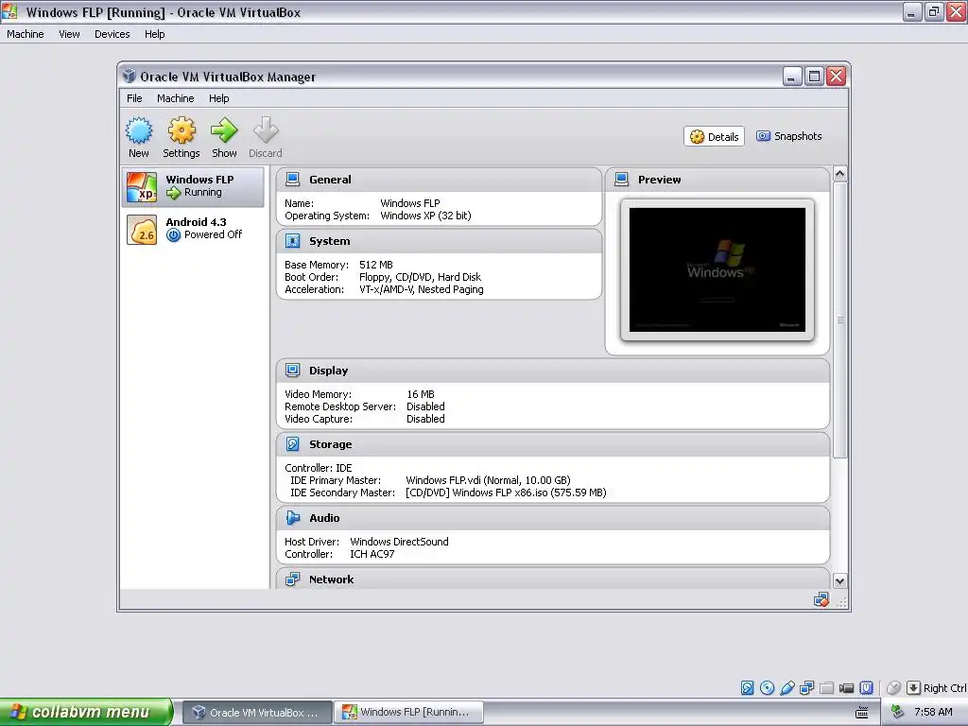Click the mouse integration status icon

(x=893, y=688)
